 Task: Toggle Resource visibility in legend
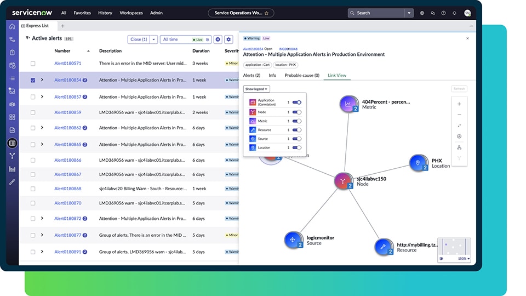point(297,130)
